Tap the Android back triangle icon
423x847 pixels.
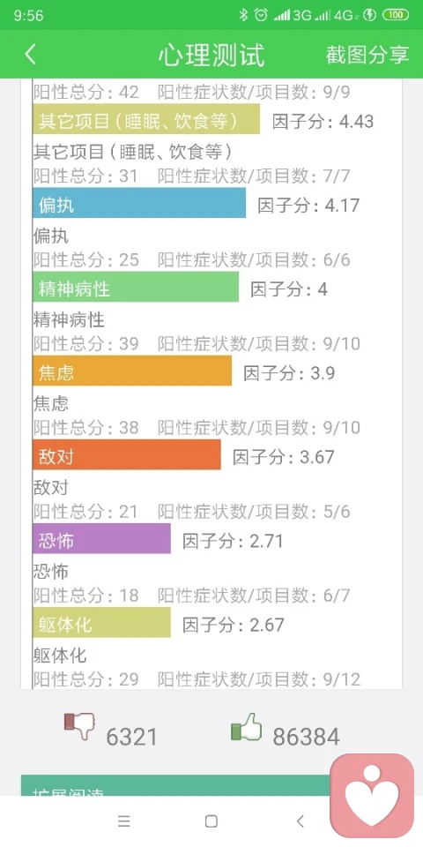pyautogui.click(x=300, y=821)
